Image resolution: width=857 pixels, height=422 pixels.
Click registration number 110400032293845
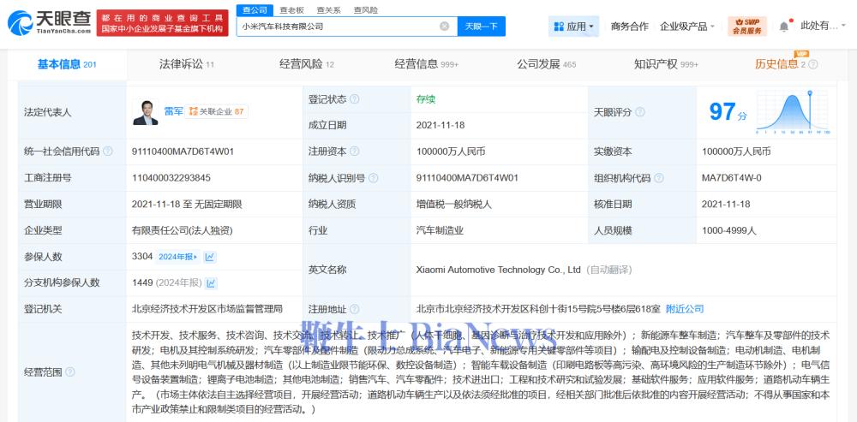[x=171, y=178]
